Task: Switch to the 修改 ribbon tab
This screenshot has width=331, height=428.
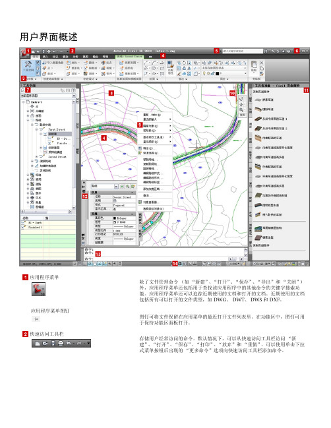Action: (x=65, y=57)
